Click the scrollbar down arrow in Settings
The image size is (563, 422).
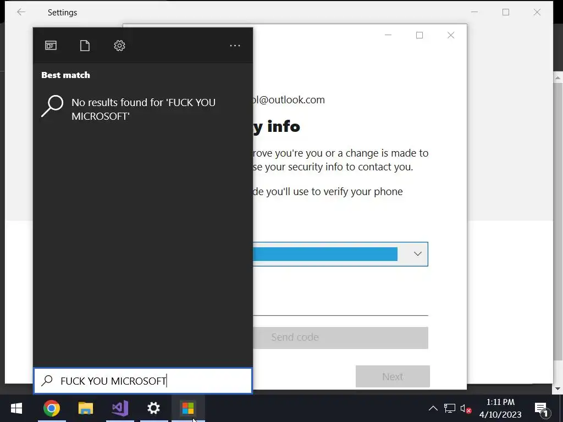[x=558, y=388]
